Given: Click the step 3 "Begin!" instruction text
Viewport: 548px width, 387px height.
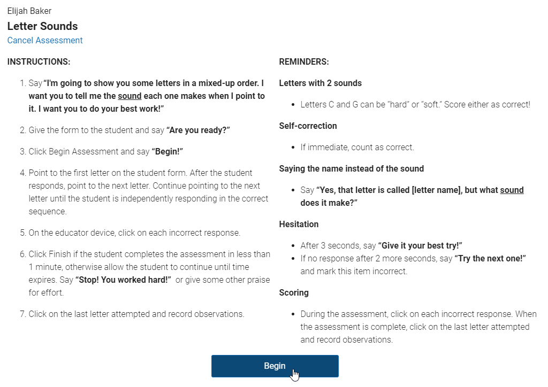Looking at the screenshot, I should [168, 151].
